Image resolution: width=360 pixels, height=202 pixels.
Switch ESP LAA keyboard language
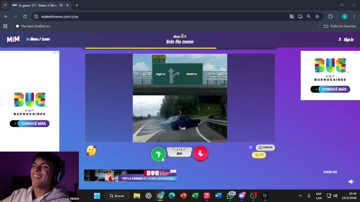[x=319, y=196]
